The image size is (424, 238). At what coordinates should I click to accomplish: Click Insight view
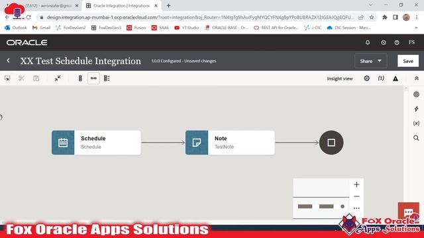pos(340,79)
